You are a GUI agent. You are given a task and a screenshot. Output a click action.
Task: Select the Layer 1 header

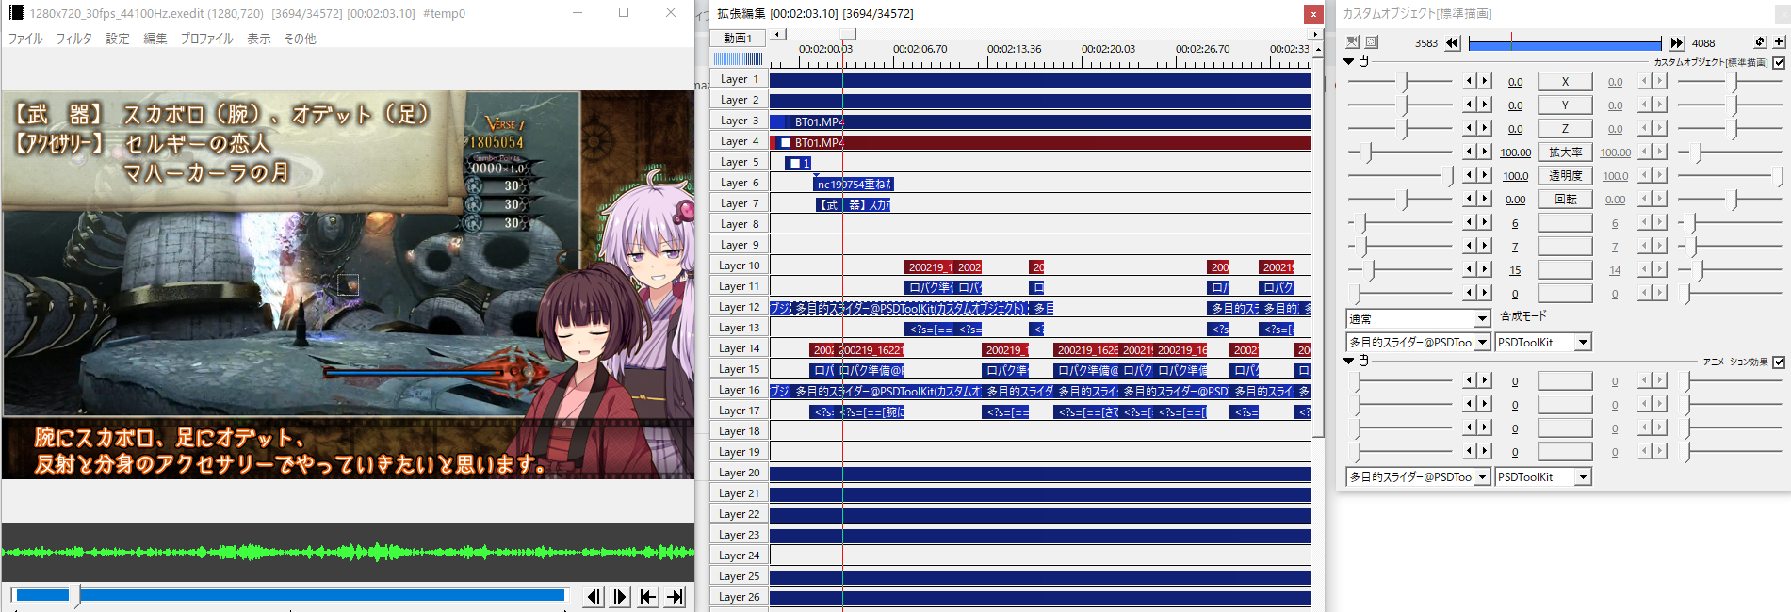point(739,79)
